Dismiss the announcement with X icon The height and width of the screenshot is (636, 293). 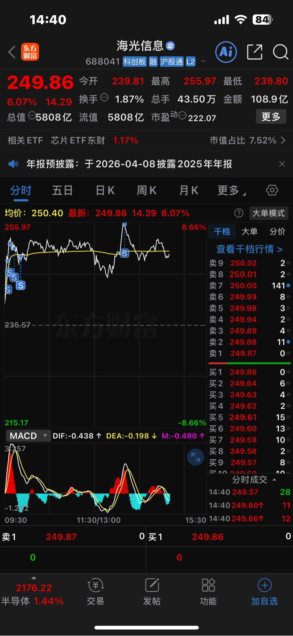pos(282,164)
